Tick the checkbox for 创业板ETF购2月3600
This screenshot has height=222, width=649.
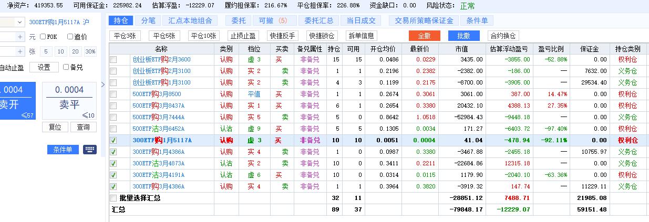pyautogui.click(x=113, y=60)
